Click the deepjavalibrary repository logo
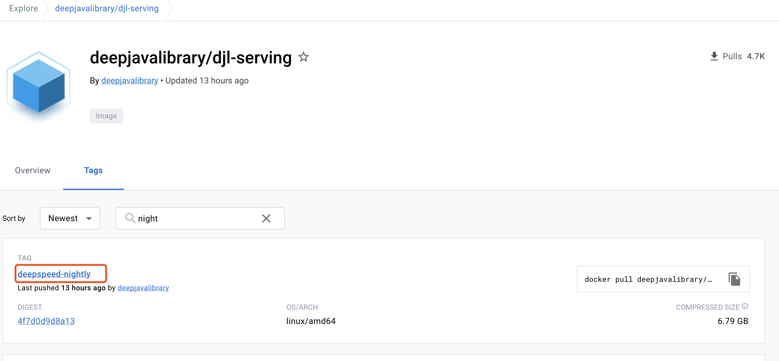This screenshot has width=779, height=361. [39, 85]
